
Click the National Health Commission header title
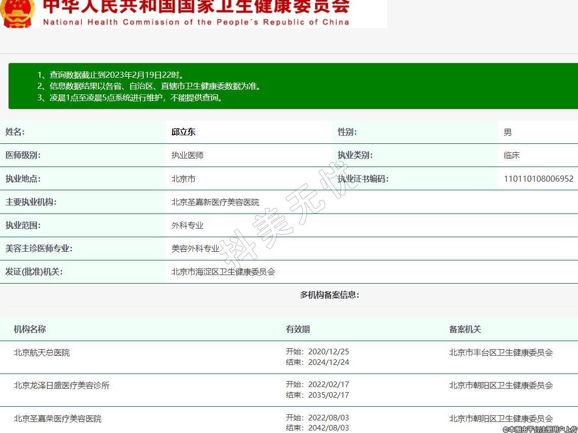click(x=196, y=13)
